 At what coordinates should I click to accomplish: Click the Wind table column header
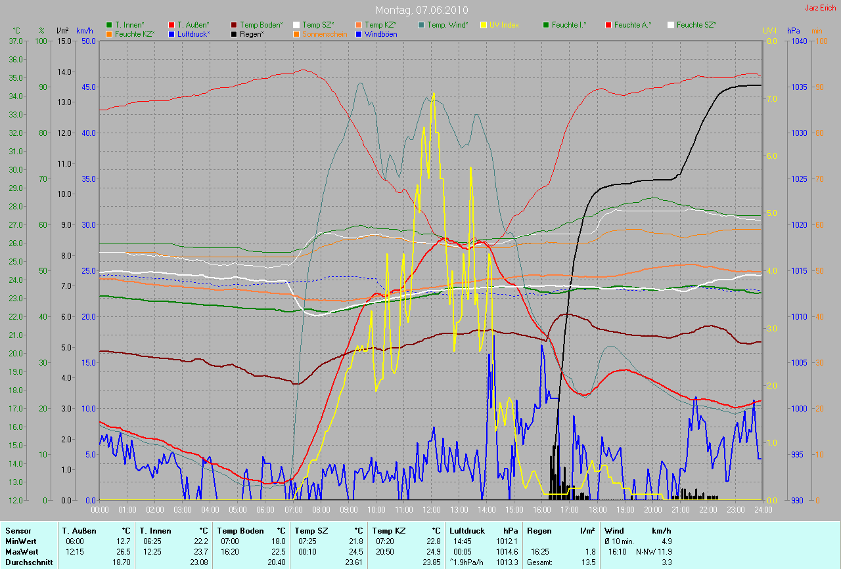(x=614, y=530)
